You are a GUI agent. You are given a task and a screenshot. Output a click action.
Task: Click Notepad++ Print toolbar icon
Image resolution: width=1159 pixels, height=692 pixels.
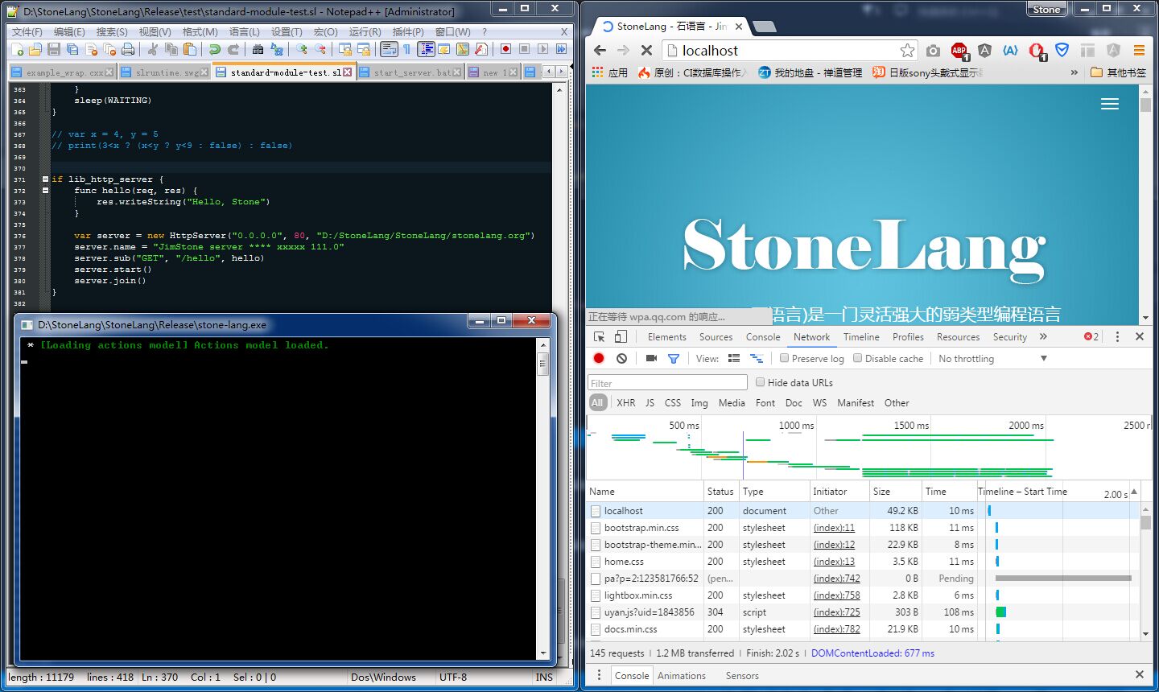[128, 49]
